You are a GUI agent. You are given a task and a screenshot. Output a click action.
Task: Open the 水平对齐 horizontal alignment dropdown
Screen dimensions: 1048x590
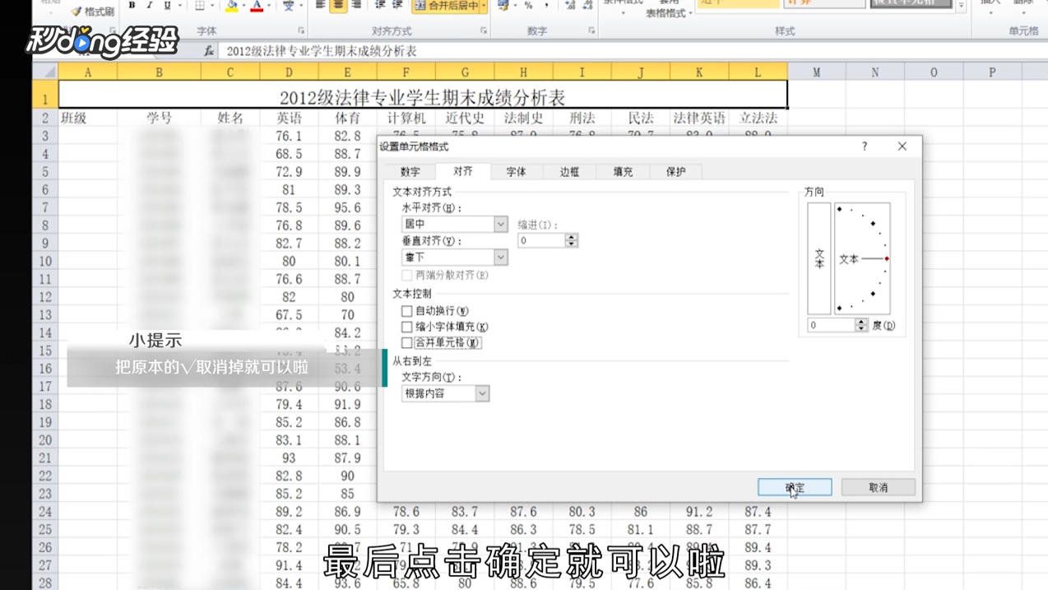[500, 223]
